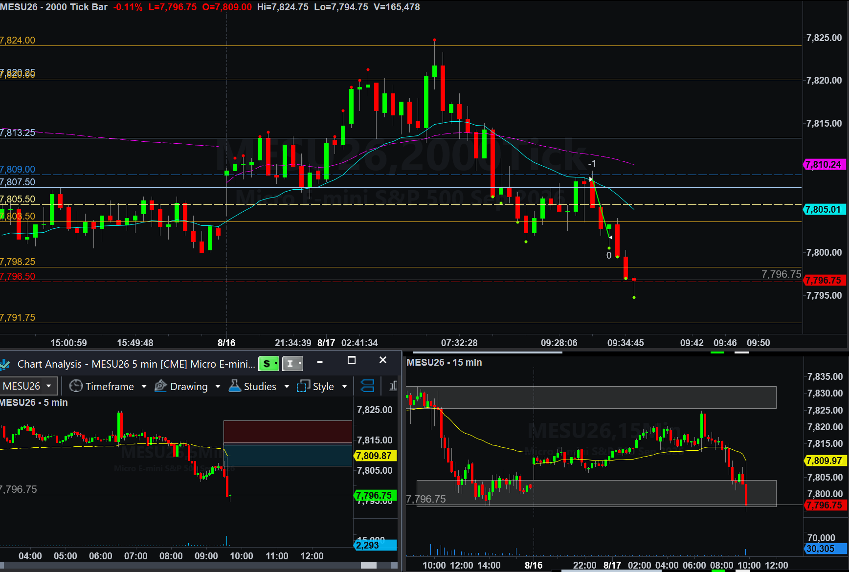Click the green 7,796.75 tag on 5 min chart

click(375, 496)
